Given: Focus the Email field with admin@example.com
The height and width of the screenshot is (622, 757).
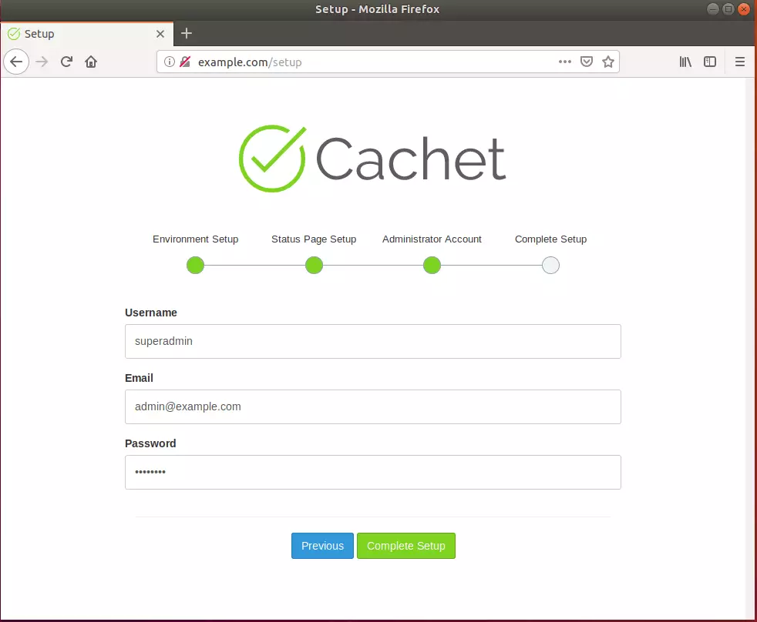Looking at the screenshot, I should point(372,407).
